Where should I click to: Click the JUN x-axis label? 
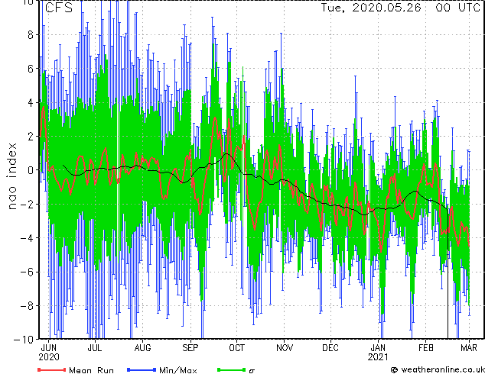[49, 348]
